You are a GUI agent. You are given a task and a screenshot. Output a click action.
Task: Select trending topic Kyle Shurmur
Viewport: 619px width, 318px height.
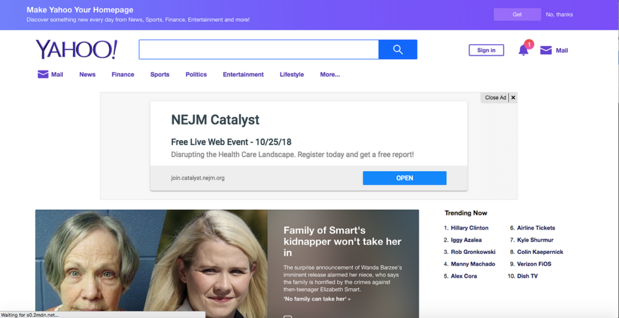point(536,240)
